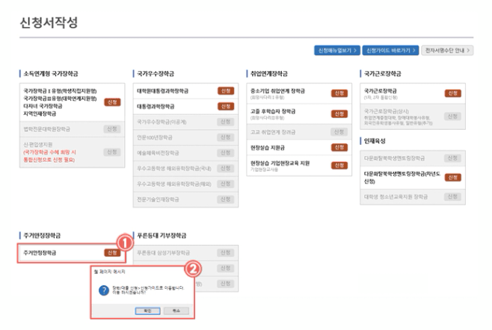Apply for 대학원대통령과학장학금
The width and height of the screenshot is (492, 330).
(226, 91)
